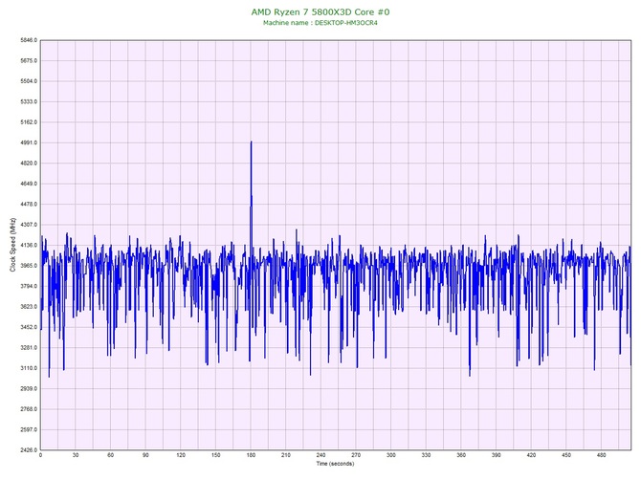The width and height of the screenshot is (641, 480).
Task: Click the 3623.0 y-axis value
Action: pos(29,307)
